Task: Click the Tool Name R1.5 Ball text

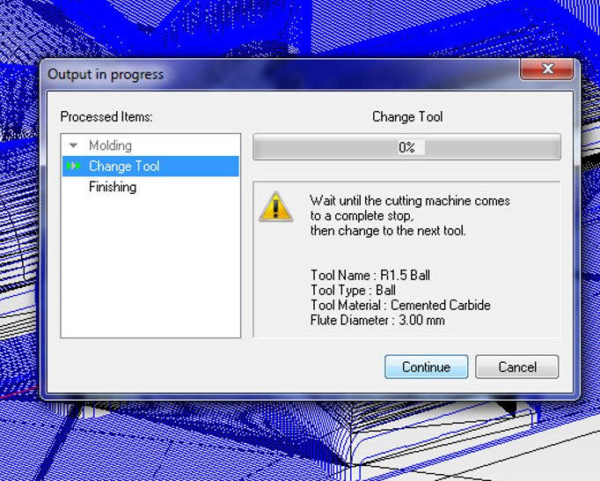Action: (370, 275)
